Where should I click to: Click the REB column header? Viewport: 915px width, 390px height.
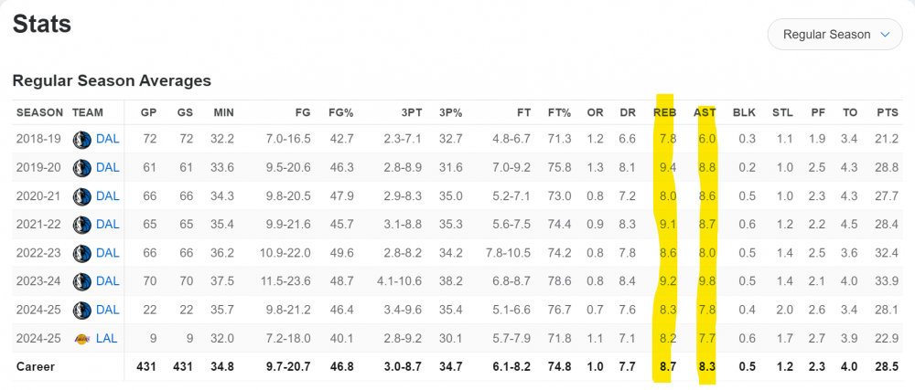point(664,112)
